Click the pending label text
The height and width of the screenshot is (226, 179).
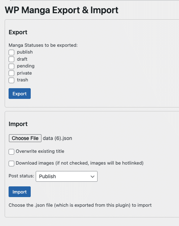click(x=26, y=66)
